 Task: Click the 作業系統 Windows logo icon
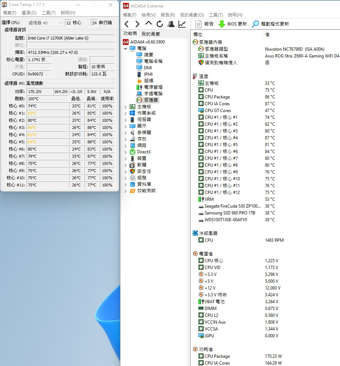[x=132, y=113]
